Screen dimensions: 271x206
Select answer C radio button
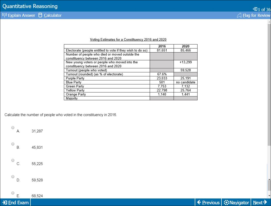(13, 160)
